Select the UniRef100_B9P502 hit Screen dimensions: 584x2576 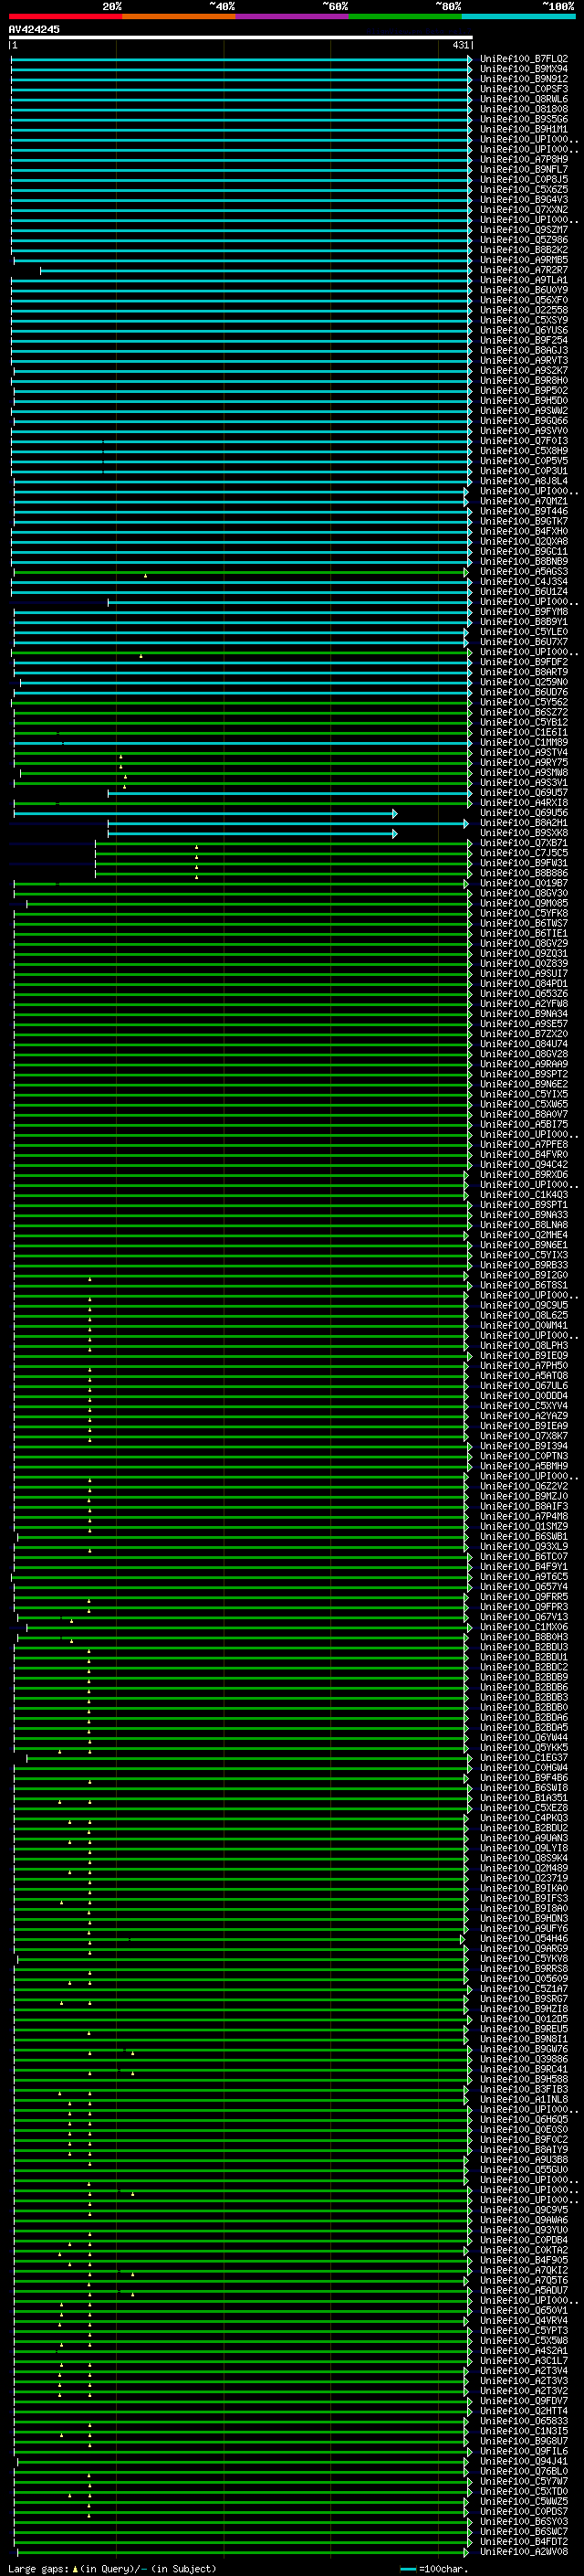[x=524, y=391]
